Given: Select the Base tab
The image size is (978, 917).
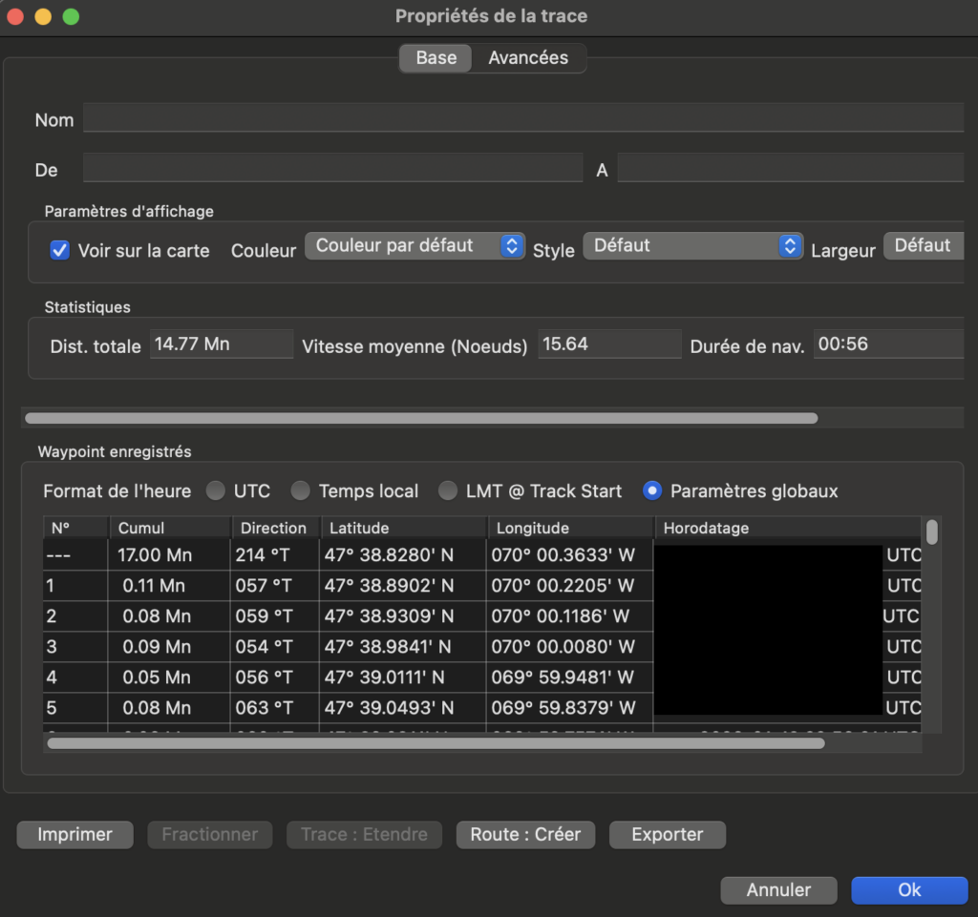Looking at the screenshot, I should click(436, 58).
